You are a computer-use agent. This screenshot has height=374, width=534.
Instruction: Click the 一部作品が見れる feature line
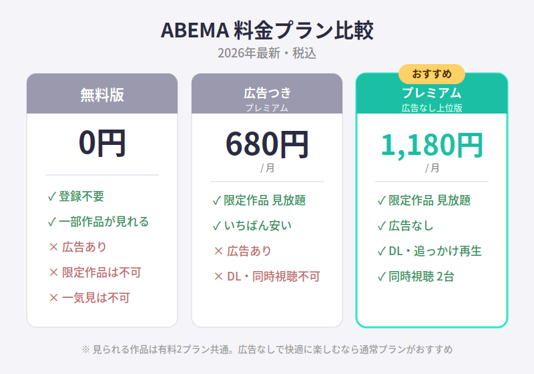tap(98, 222)
